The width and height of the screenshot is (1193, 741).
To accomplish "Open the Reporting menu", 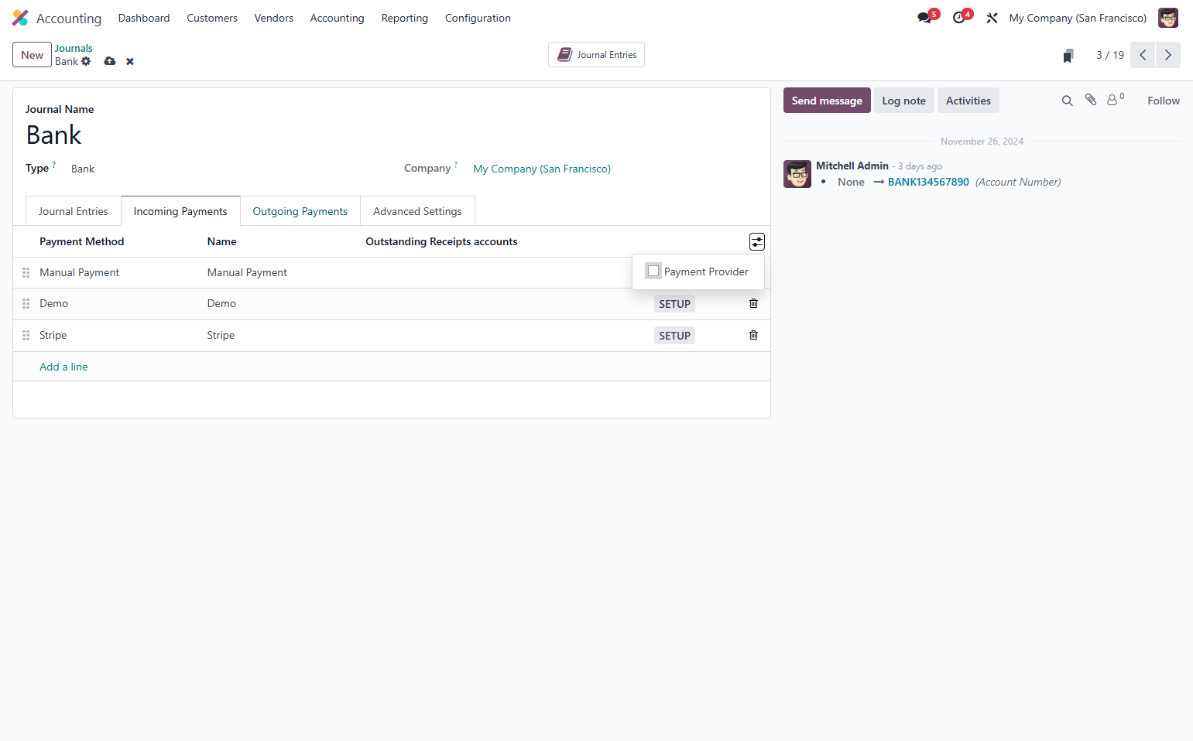I will pos(404,18).
